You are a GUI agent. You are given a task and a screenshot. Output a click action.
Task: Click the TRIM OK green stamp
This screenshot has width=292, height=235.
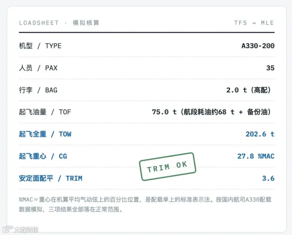coord(167,167)
